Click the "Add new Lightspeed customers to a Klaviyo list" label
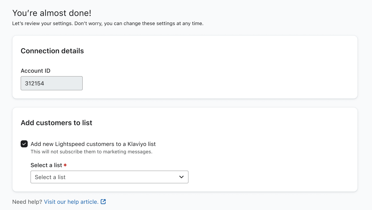 [93, 144]
